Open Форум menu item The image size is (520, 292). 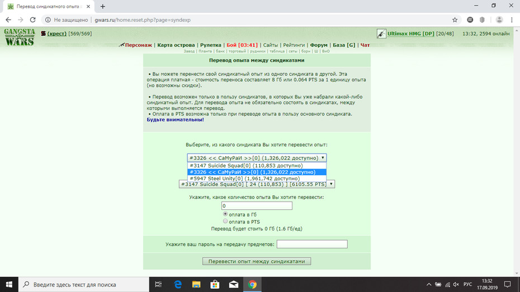tap(319, 45)
